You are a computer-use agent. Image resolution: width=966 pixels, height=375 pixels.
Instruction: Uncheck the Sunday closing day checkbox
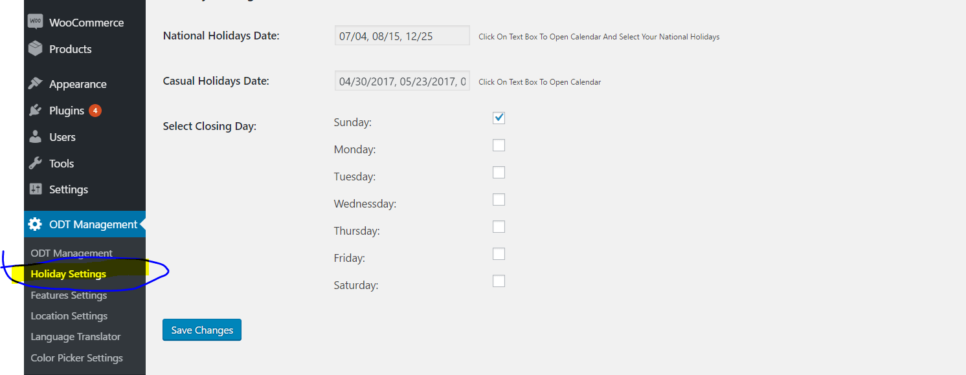(x=499, y=118)
